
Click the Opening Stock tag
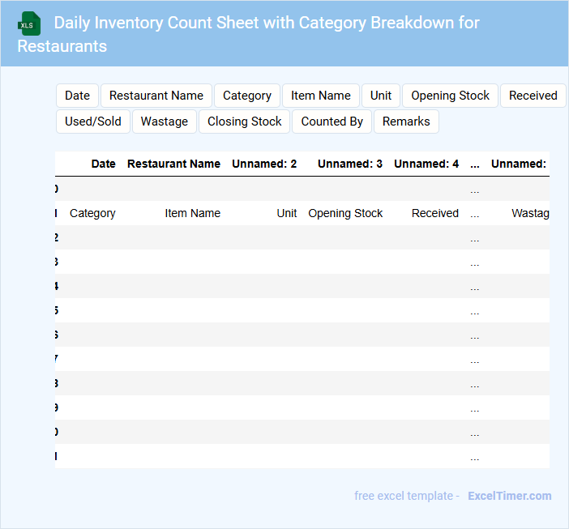450,96
